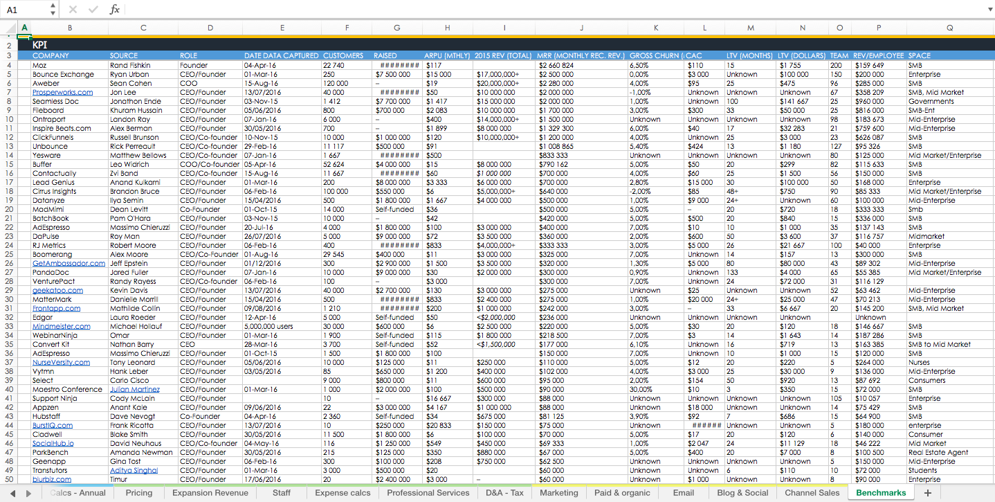Add a new sheet with plus button
Screen dimensions: 995x502
tap(928, 493)
